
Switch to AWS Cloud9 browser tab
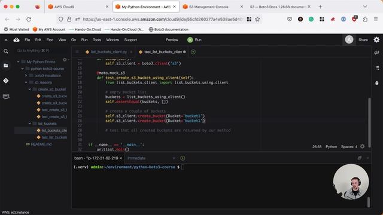[64, 7]
